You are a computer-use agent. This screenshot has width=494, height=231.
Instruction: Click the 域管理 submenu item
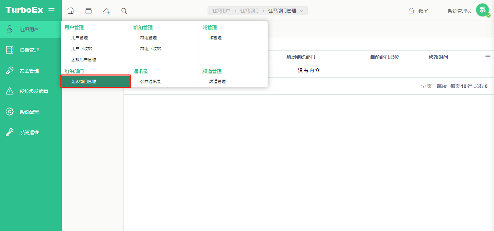[215, 38]
